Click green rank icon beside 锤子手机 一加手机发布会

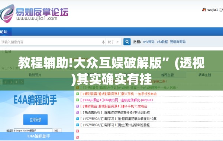[x=77, y=94]
